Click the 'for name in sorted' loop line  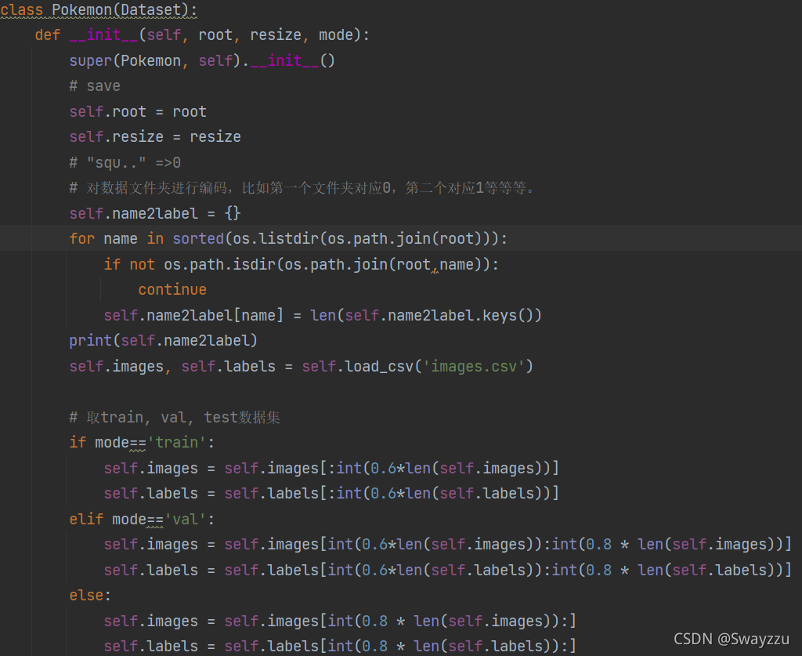(288, 238)
